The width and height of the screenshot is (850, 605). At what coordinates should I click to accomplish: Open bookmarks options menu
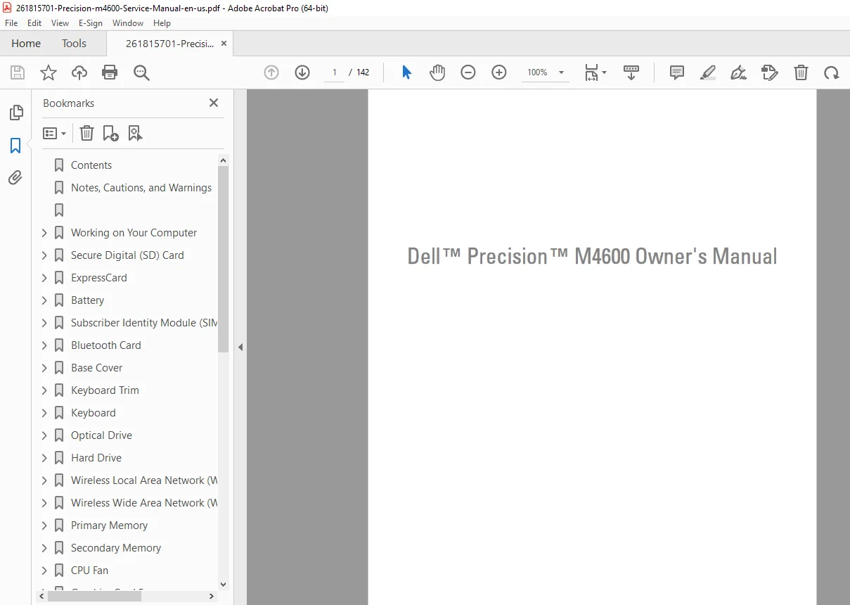pos(54,133)
